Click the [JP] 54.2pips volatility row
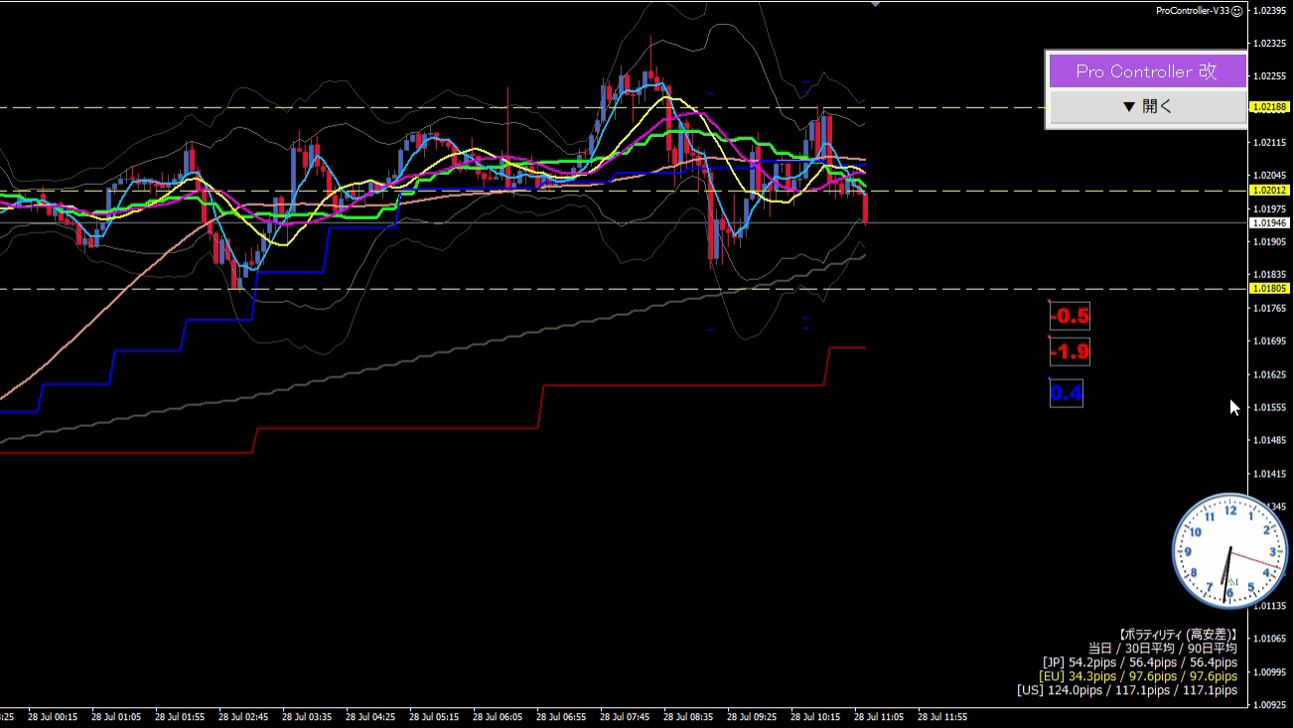1294x728 pixels. [1140, 661]
